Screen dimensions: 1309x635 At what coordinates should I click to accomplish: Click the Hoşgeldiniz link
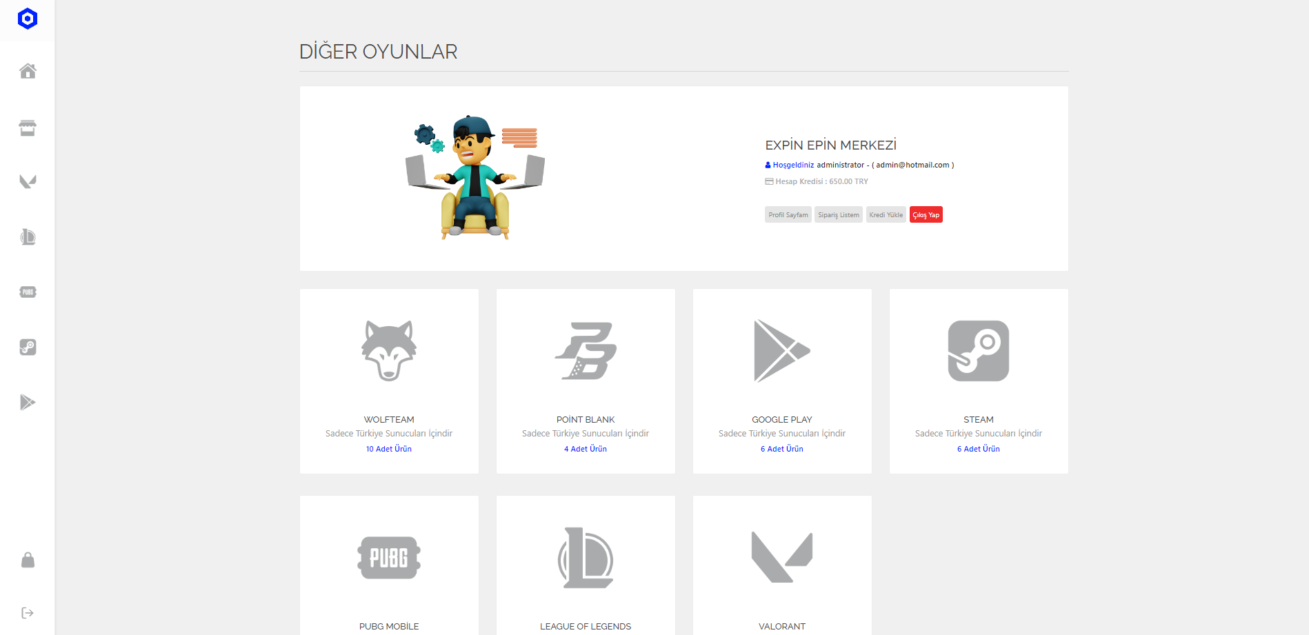click(x=793, y=165)
